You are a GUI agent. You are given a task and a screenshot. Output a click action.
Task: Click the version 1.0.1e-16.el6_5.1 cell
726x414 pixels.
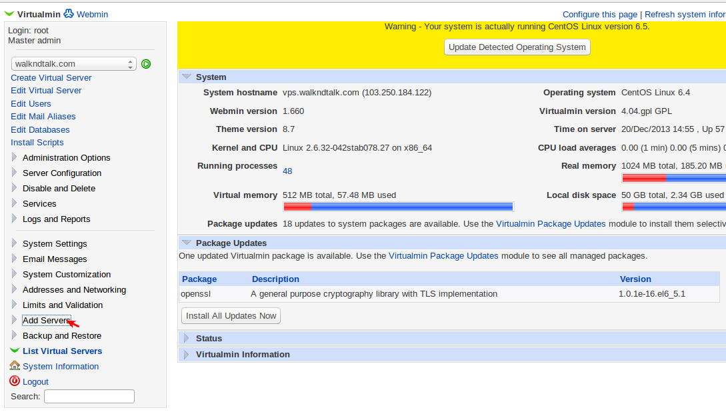click(651, 293)
